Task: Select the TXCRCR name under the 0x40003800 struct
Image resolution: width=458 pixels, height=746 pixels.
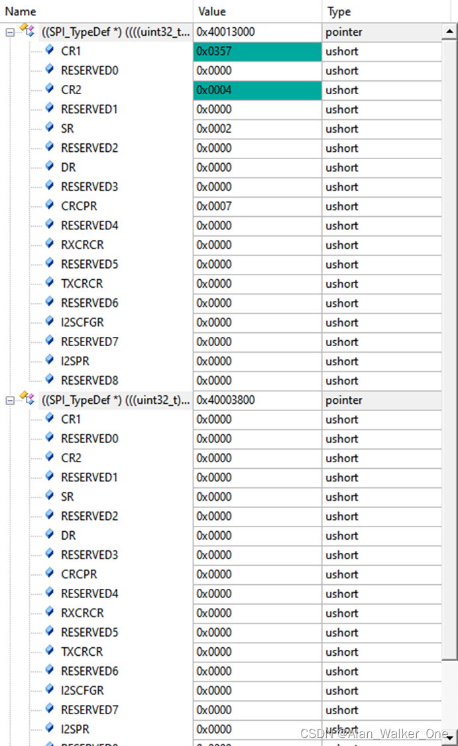Action: pos(82,652)
